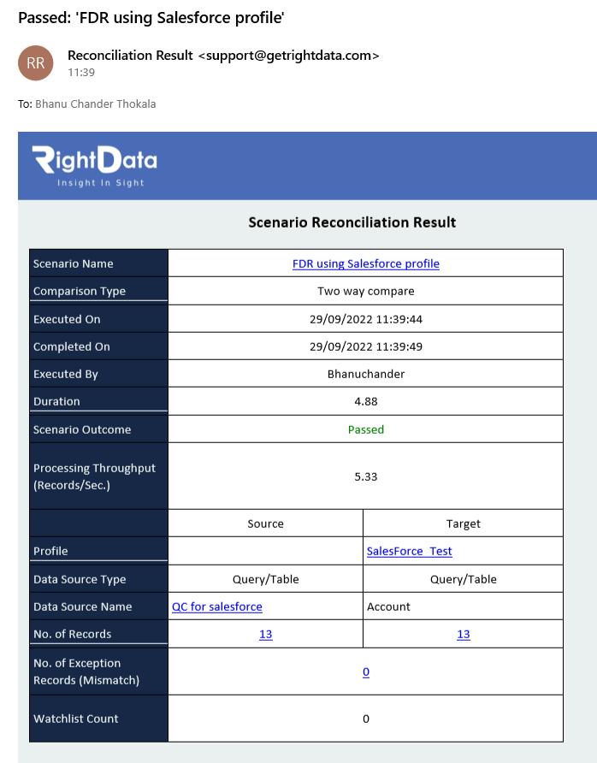The height and width of the screenshot is (763, 597).
Task: Open the SalesForce_Test profile link
Action: 409,552
